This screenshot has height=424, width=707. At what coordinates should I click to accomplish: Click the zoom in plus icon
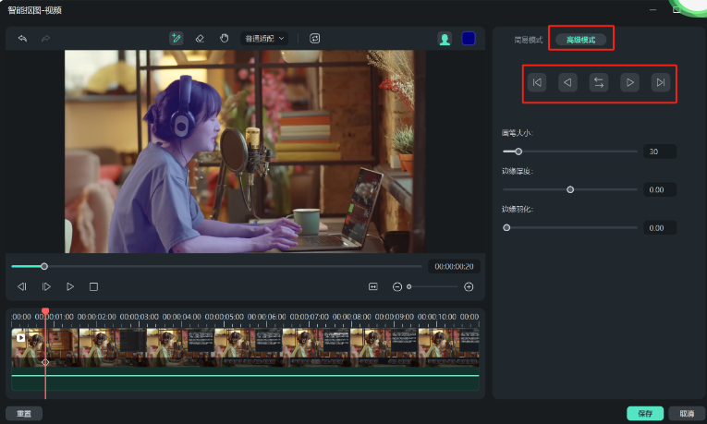469,287
